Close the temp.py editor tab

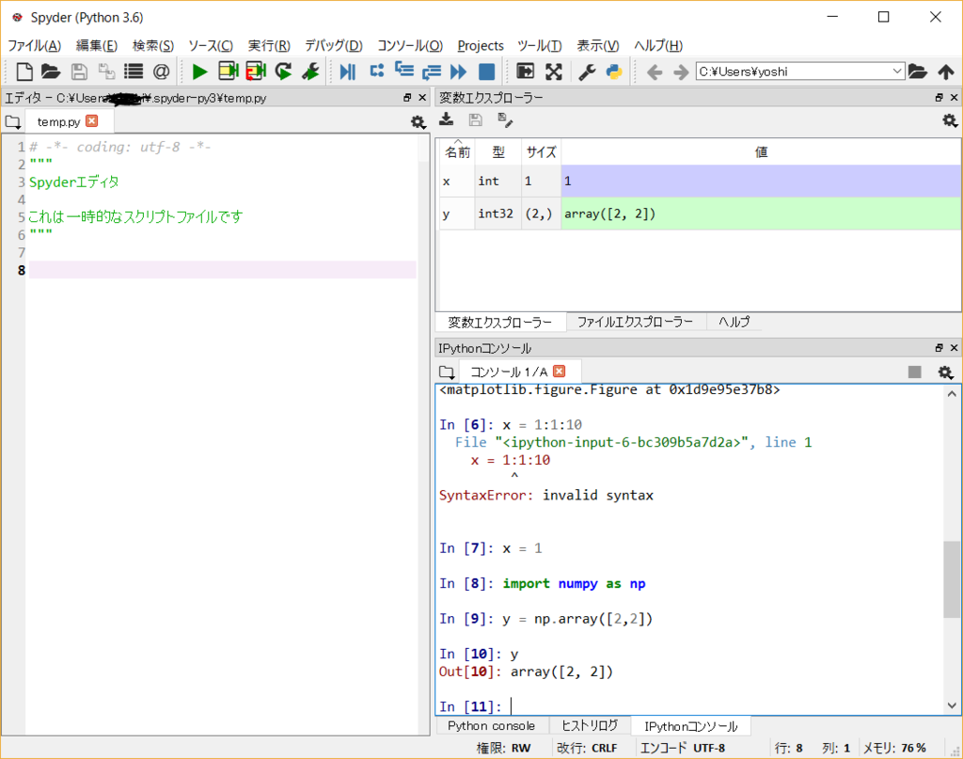[x=91, y=120]
